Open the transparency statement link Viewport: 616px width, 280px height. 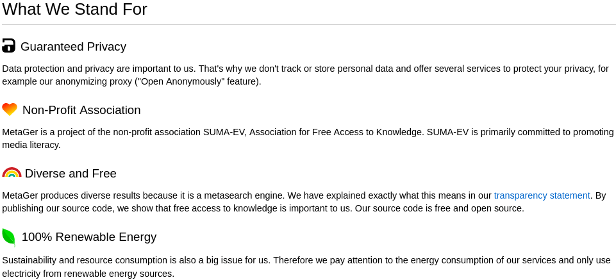(542, 195)
